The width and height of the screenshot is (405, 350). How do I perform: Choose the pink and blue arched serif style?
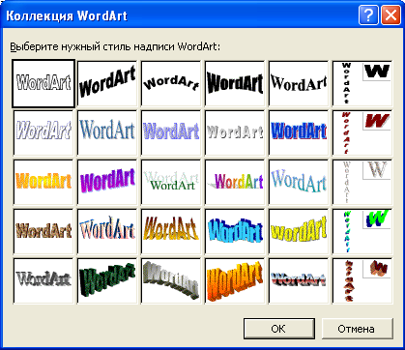tap(107, 231)
